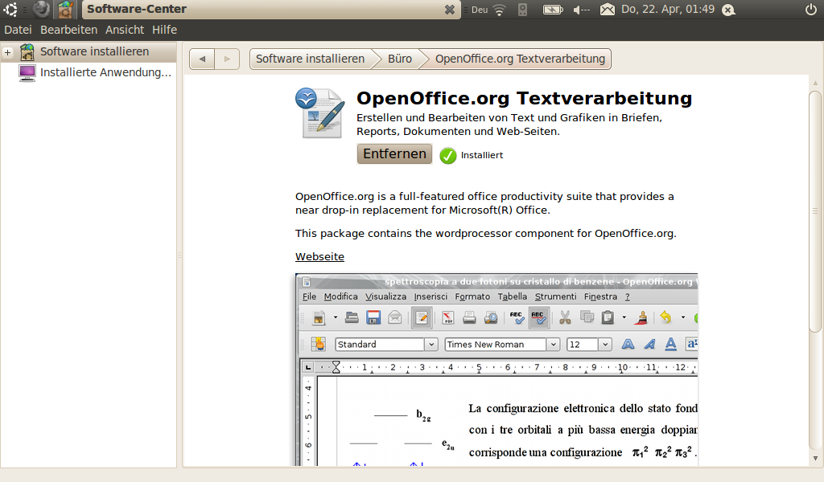Click the Ubuntu logo in the top panel
The height and width of the screenshot is (482, 824).
[10, 9]
